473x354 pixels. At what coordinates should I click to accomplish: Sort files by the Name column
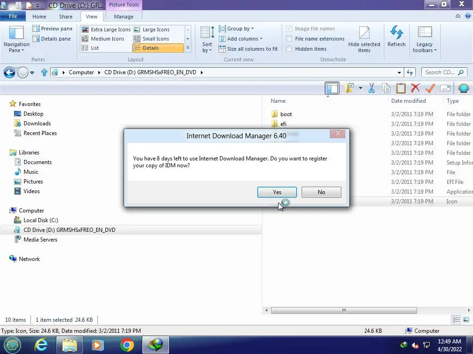278,101
